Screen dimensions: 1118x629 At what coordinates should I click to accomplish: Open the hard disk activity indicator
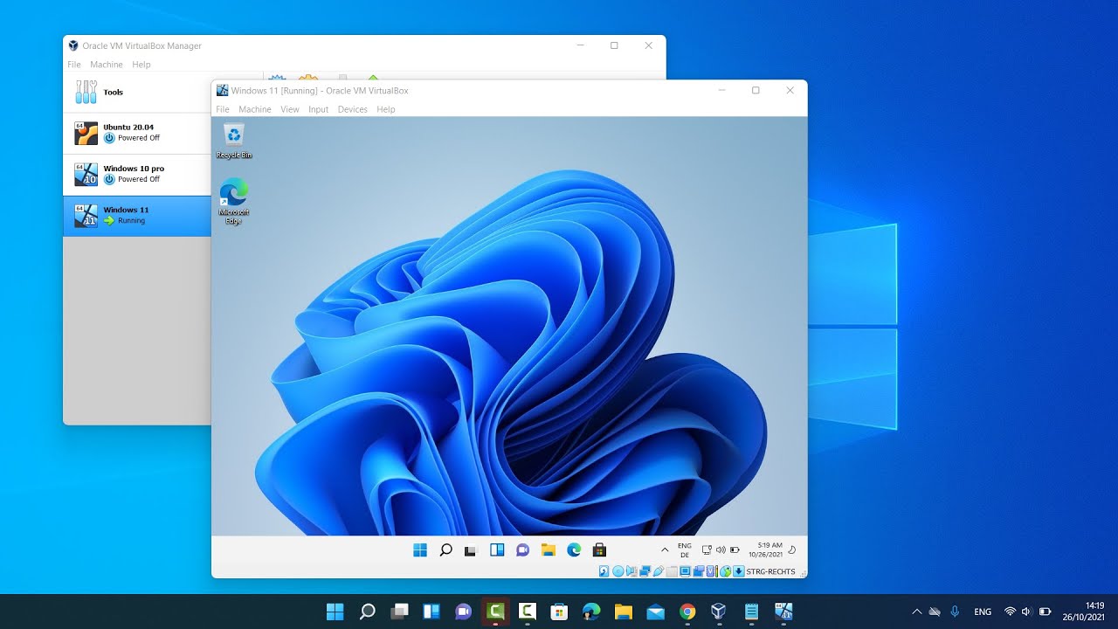pos(604,570)
